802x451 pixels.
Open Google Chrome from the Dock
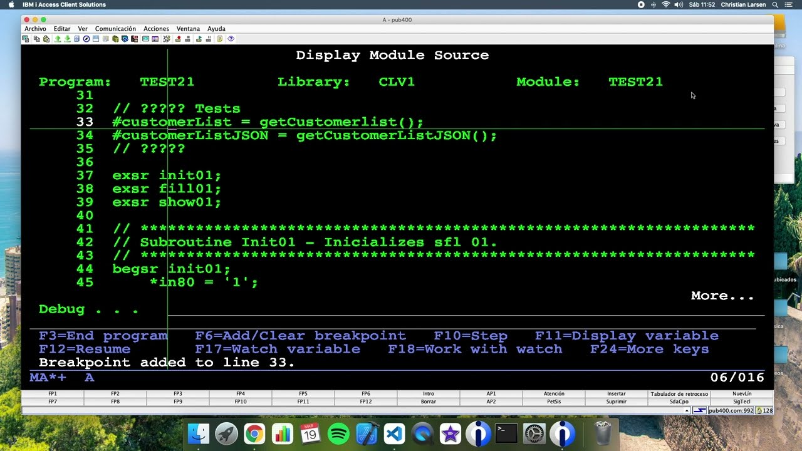pyautogui.click(x=254, y=433)
